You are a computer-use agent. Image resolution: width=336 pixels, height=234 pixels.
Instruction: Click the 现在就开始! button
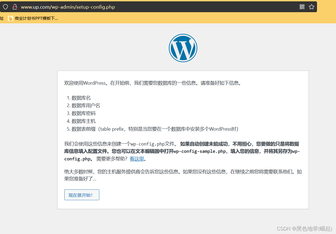tap(82, 195)
